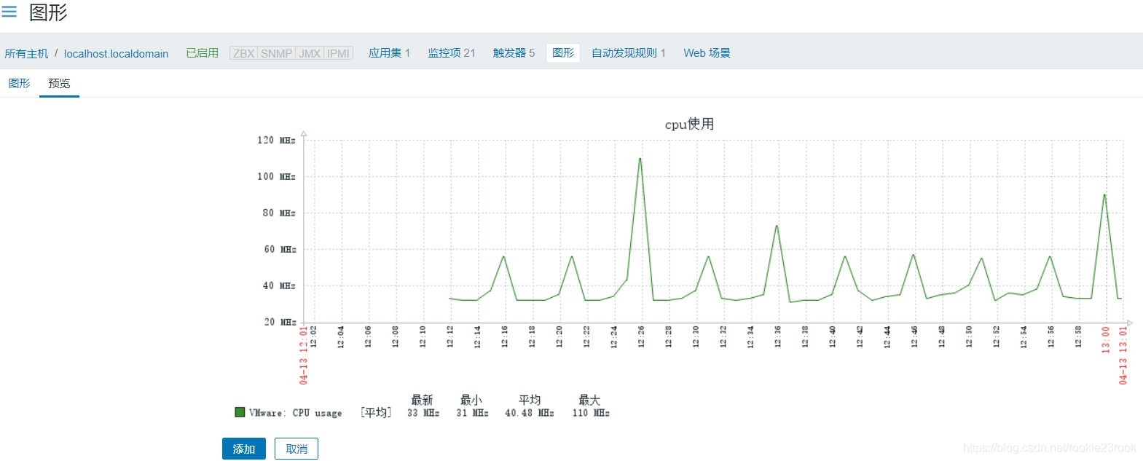1143x461 pixels.
Task: Click the SNMP availability indicator
Action: tap(276, 53)
